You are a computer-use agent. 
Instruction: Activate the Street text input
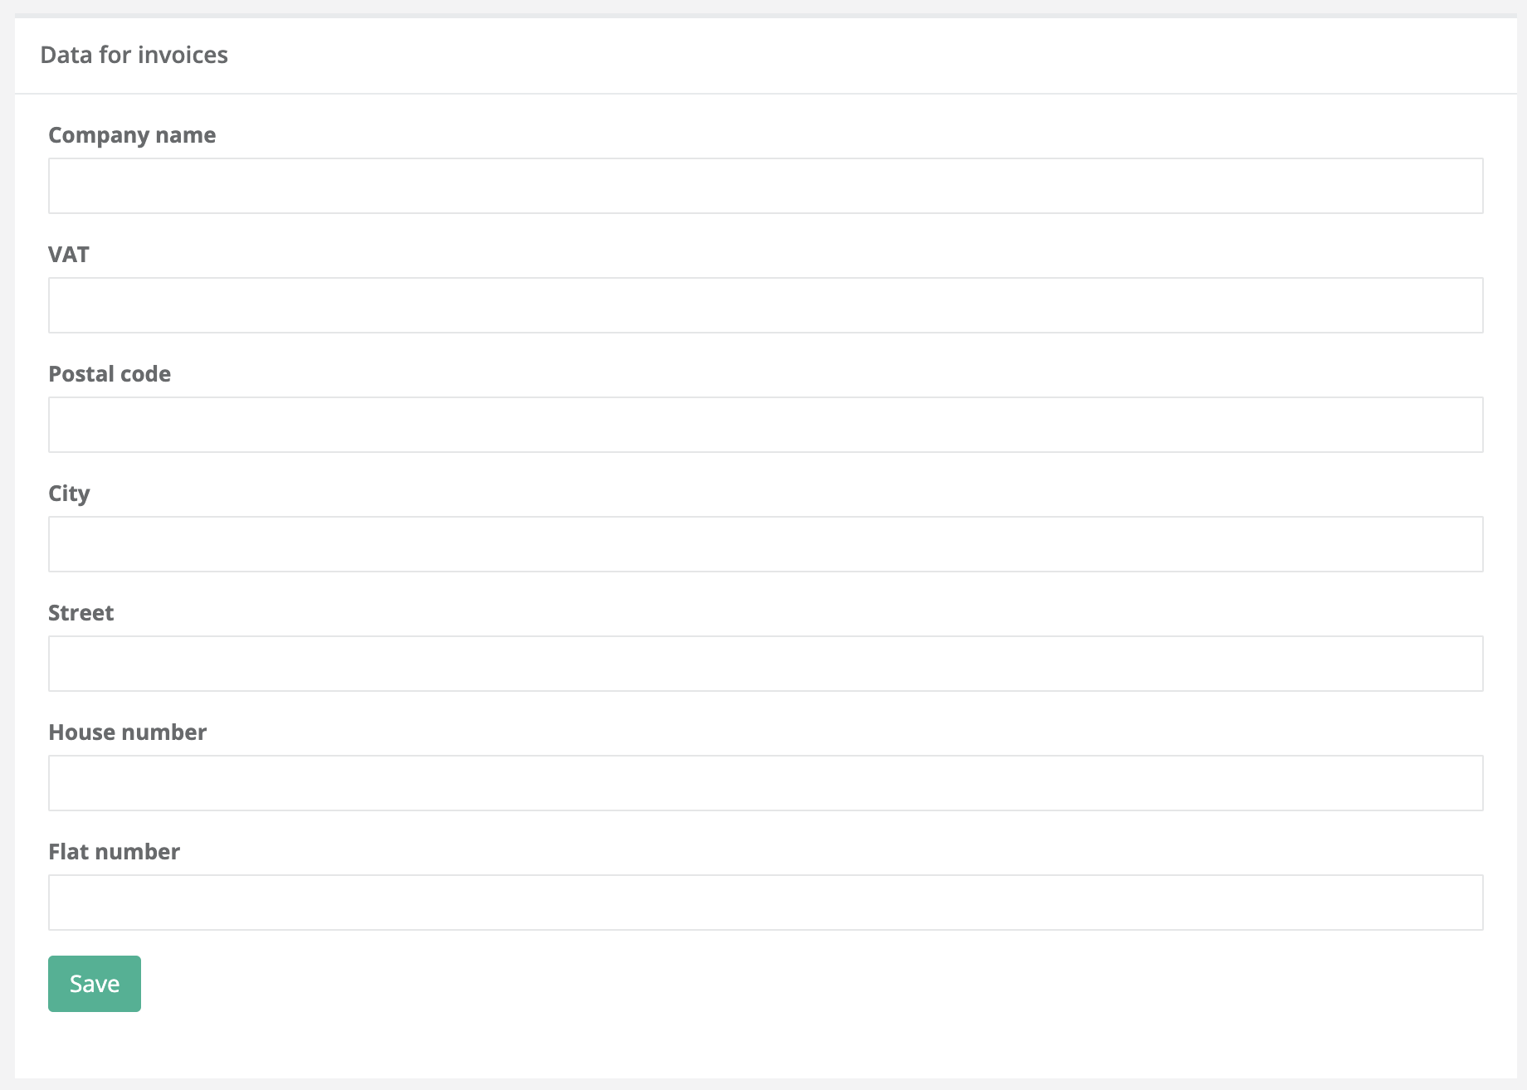(765, 664)
